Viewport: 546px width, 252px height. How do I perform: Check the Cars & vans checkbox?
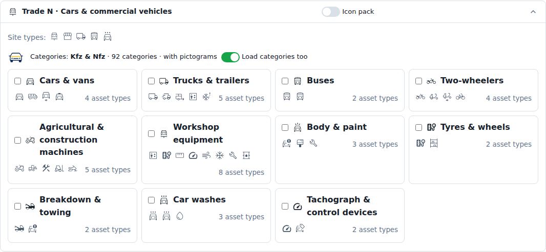[18, 81]
